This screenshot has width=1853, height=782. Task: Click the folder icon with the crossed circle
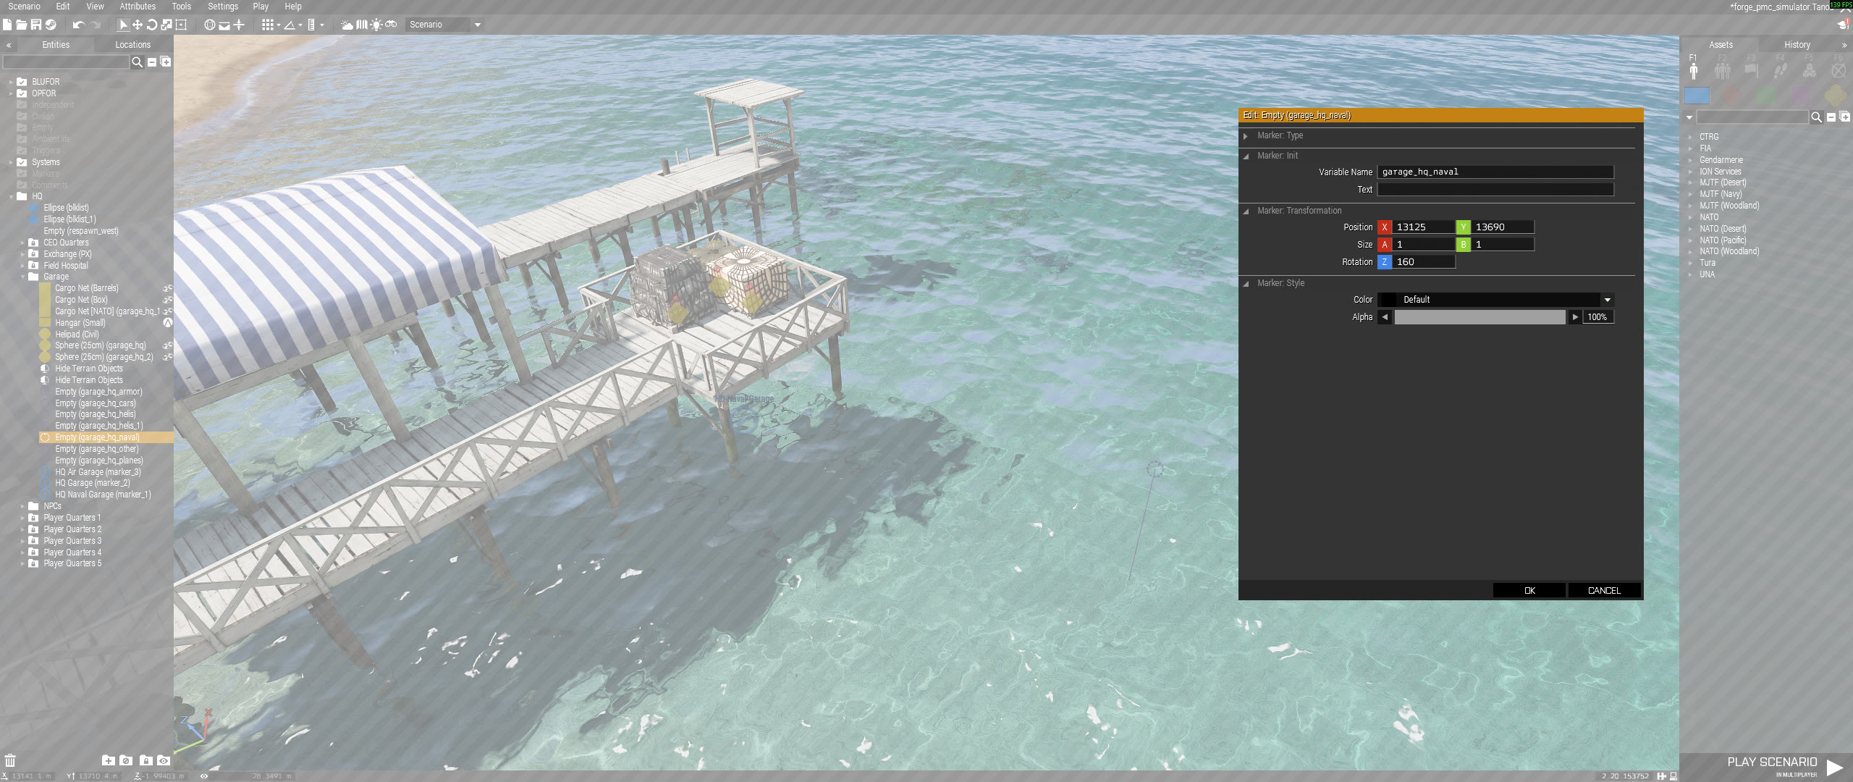126,760
